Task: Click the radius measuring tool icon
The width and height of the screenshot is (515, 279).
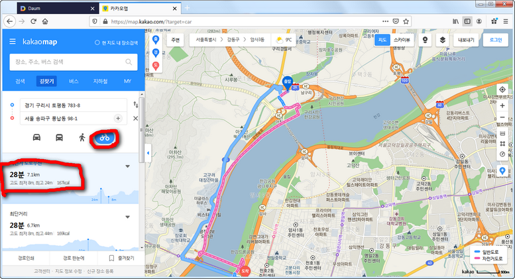Action: [x=502, y=154]
